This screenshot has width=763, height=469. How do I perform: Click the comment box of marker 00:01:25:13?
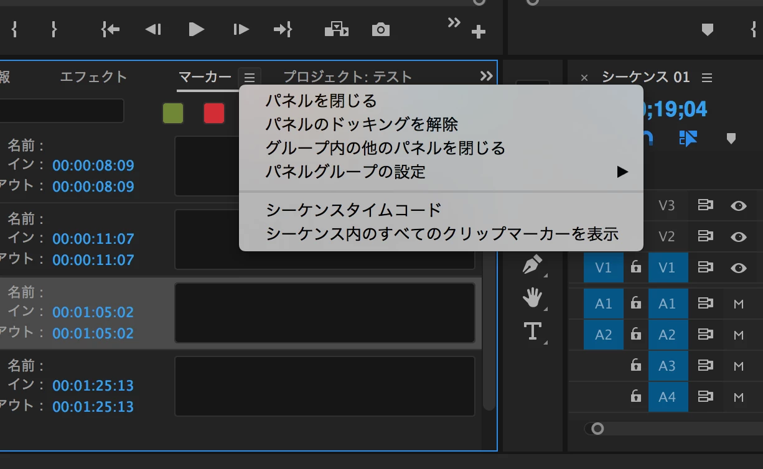coord(325,386)
